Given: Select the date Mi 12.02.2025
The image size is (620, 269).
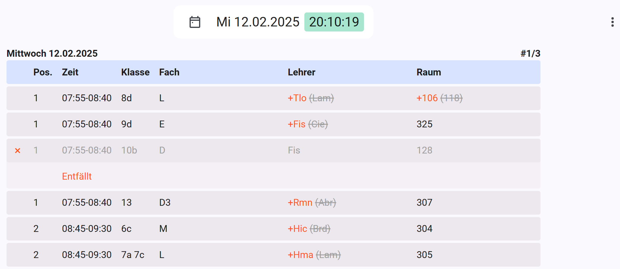Looking at the screenshot, I should pyautogui.click(x=258, y=22).
